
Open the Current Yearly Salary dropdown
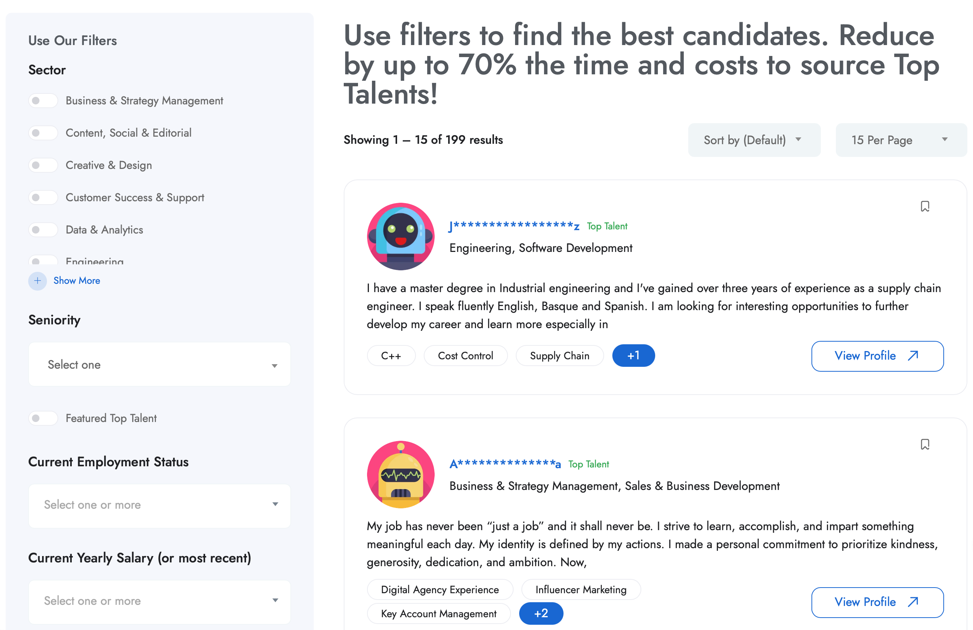[159, 601]
